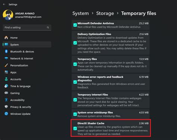Click the back arrow in Settings
177x140 pixels.
[4, 4]
